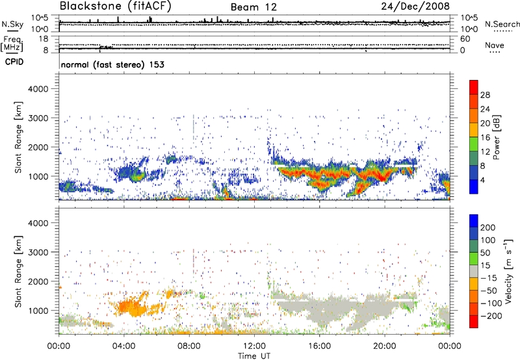Click the 28 tick on Power color bar

[x=485, y=95]
